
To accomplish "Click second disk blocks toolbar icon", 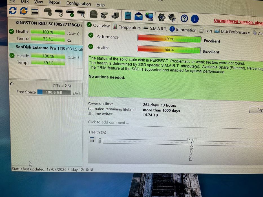I will coord(115,15).
